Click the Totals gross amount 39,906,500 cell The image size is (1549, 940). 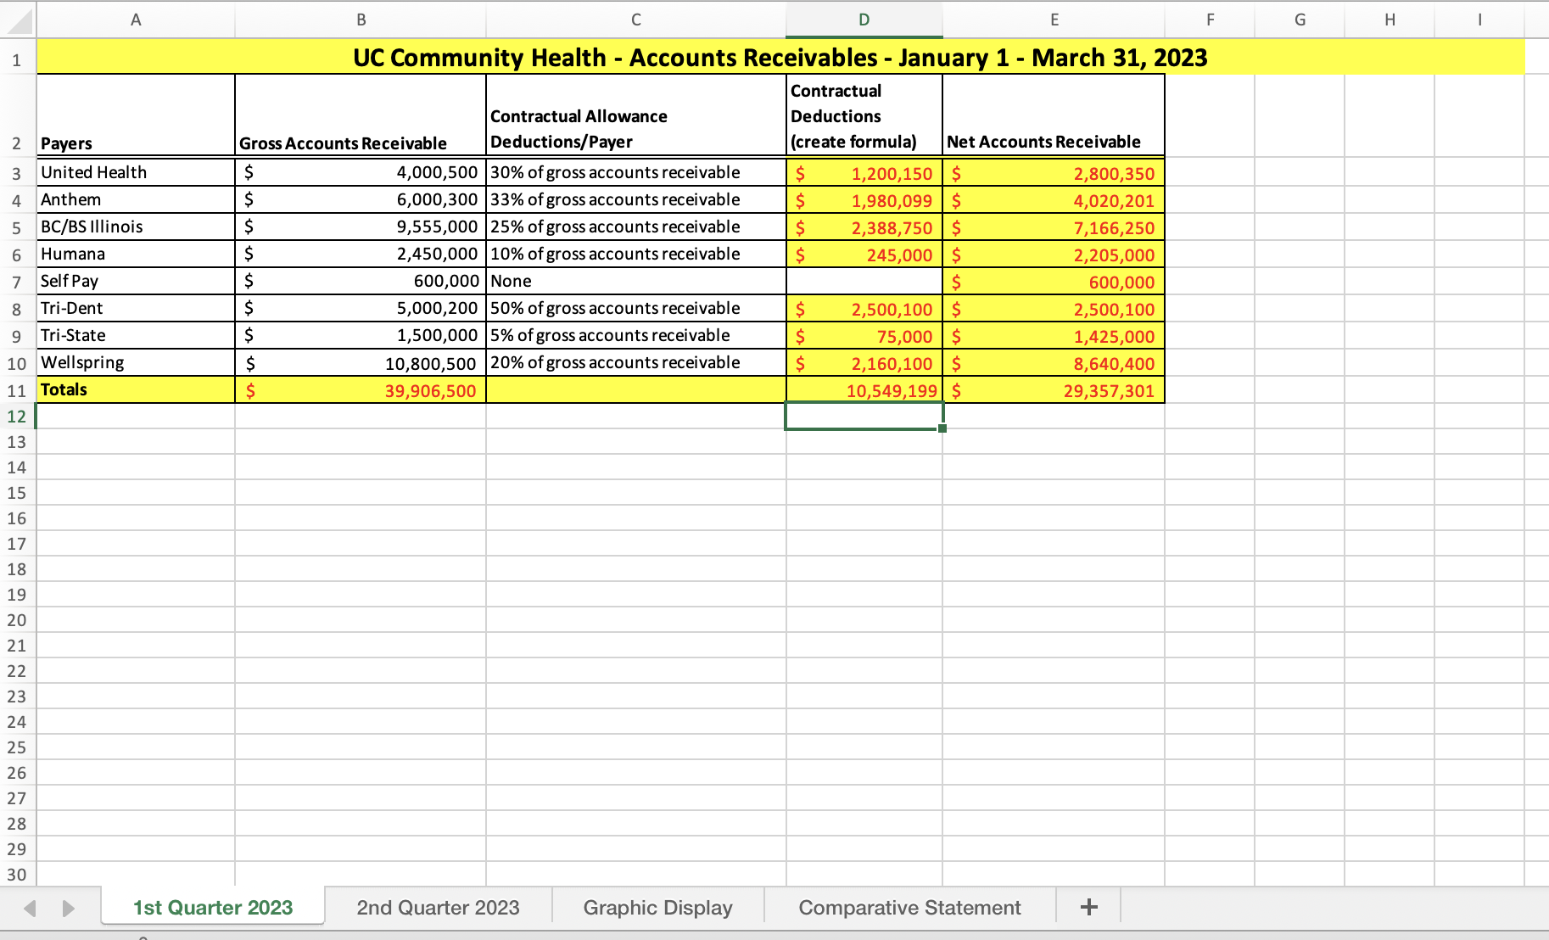coord(361,390)
